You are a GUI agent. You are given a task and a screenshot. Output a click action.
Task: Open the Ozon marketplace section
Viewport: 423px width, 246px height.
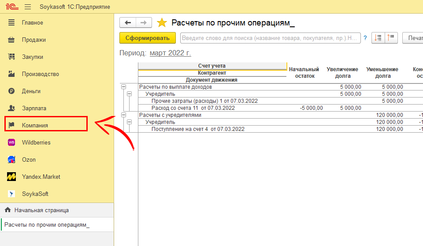click(29, 159)
